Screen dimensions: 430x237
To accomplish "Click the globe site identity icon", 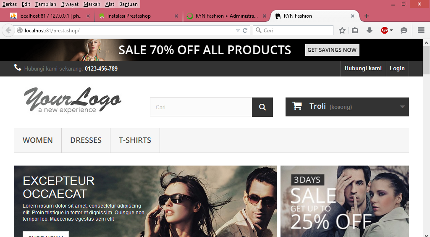I will (x=20, y=30).
